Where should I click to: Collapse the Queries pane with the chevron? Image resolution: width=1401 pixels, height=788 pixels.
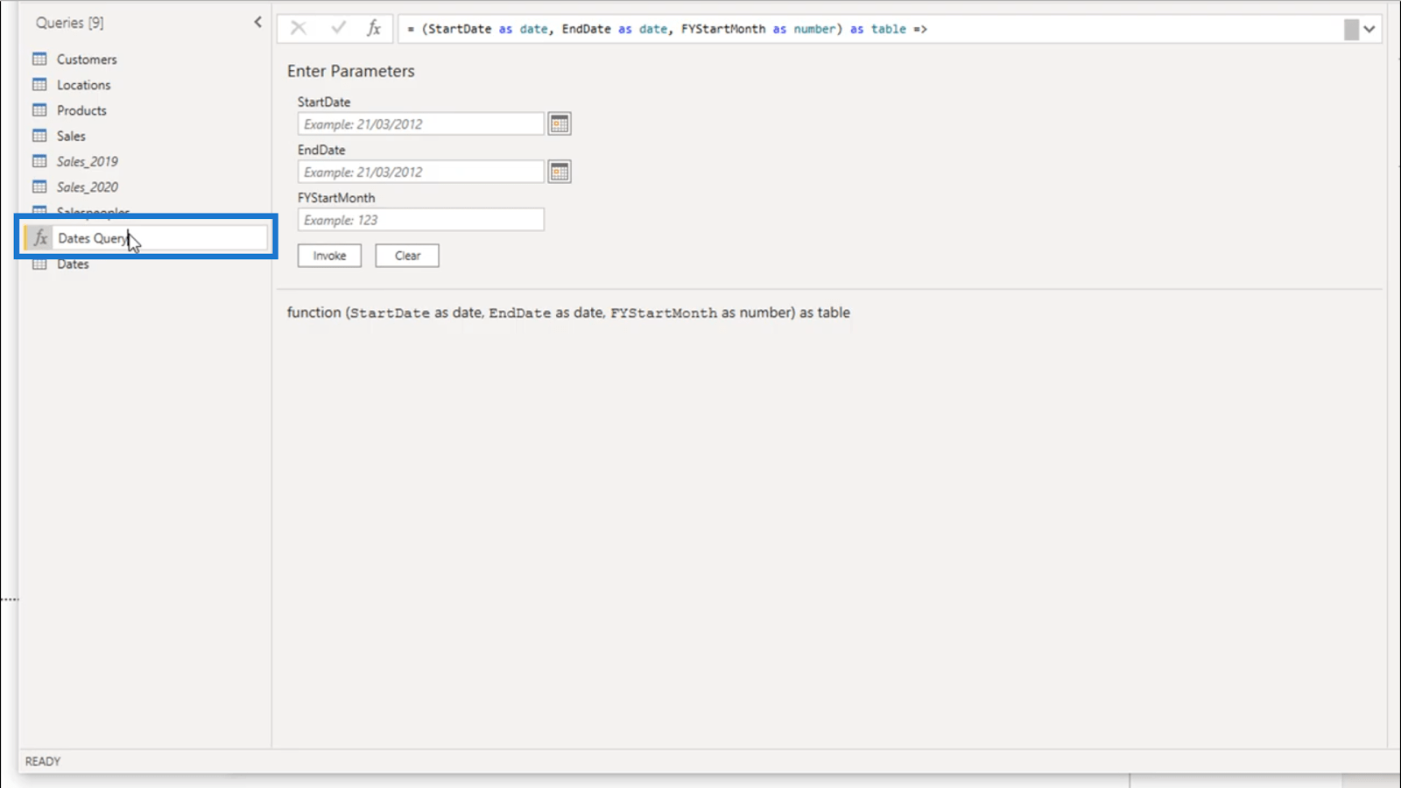pyautogui.click(x=257, y=22)
